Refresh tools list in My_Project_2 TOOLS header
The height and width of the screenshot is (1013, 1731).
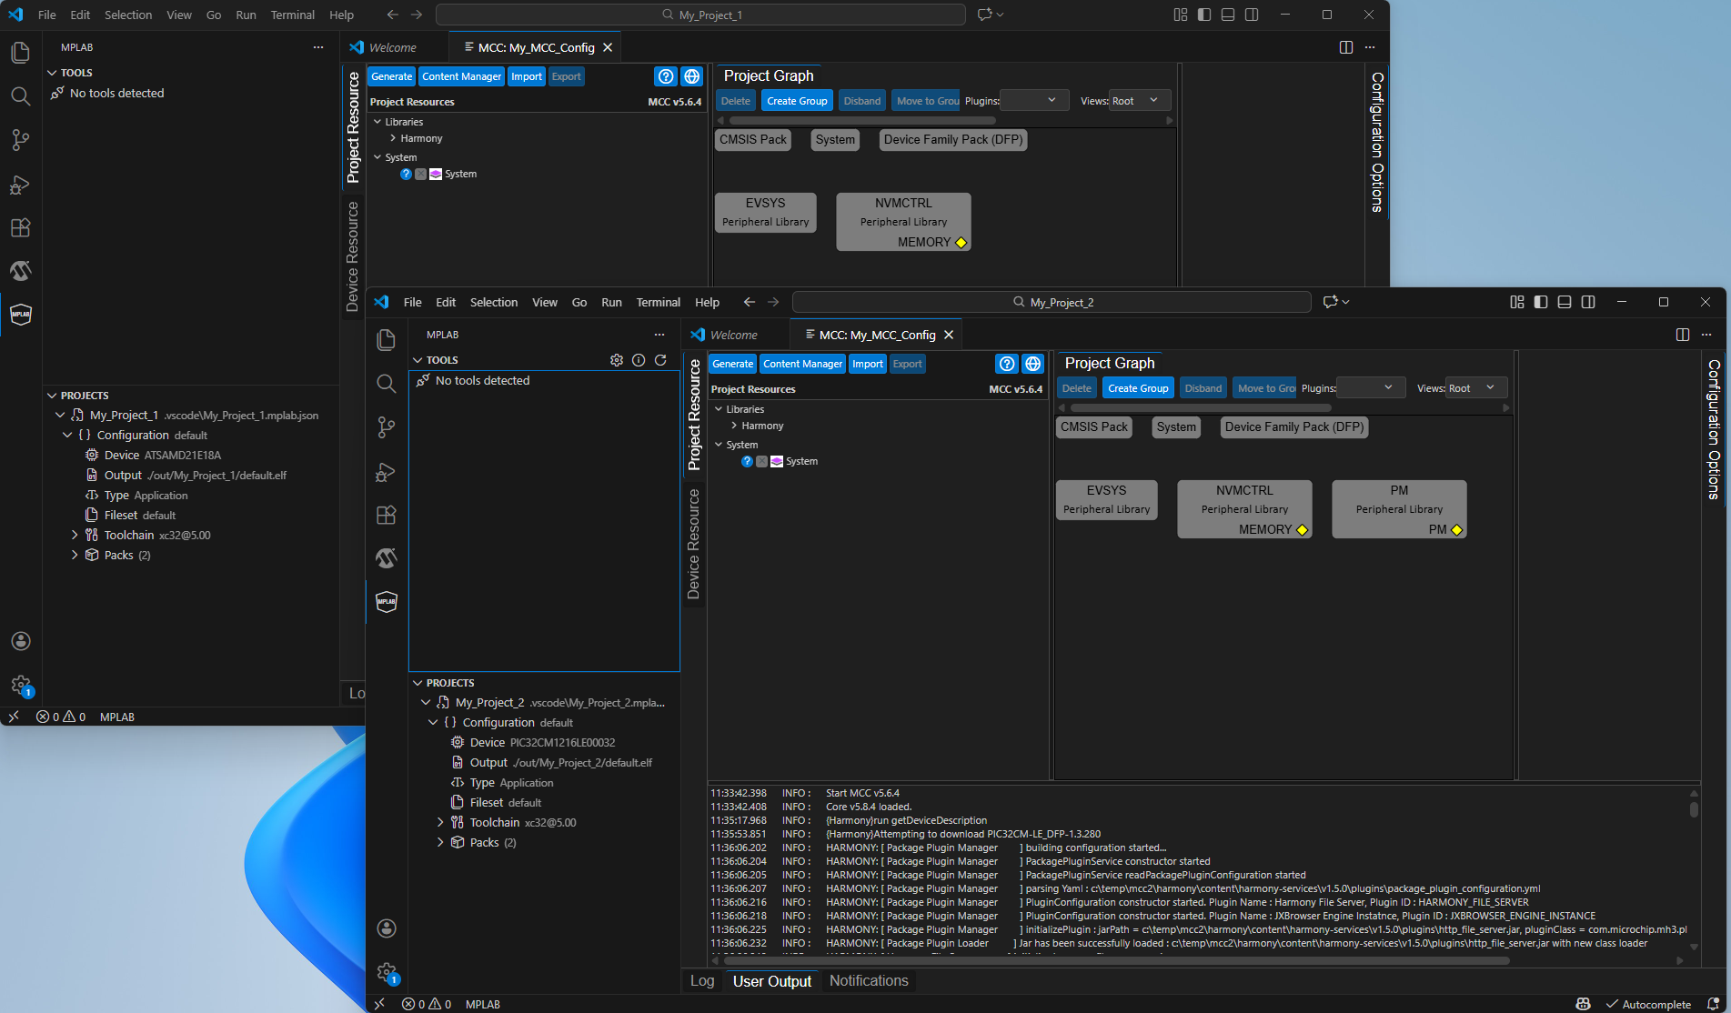(x=660, y=360)
